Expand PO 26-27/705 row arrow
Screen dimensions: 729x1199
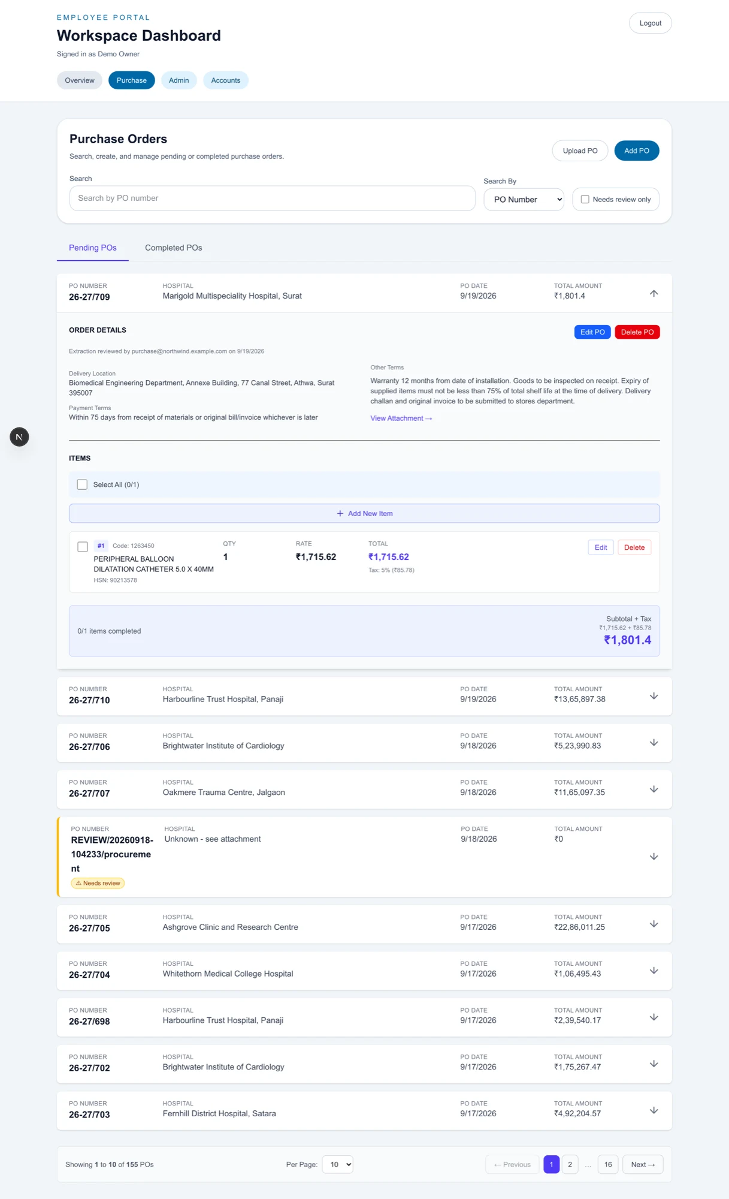point(654,924)
